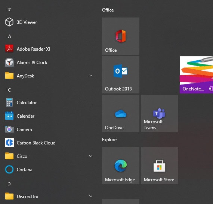Click the Discord Inc folder icon
Screen dimensions: 213x204
pyautogui.click(x=9, y=196)
